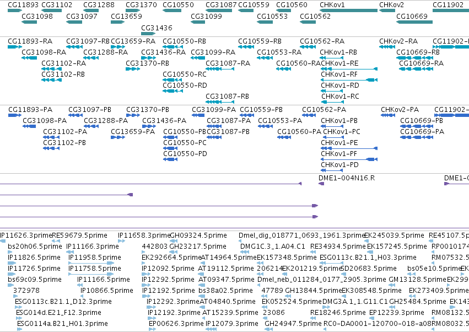Open the EK273409.5prime EST

438,291
